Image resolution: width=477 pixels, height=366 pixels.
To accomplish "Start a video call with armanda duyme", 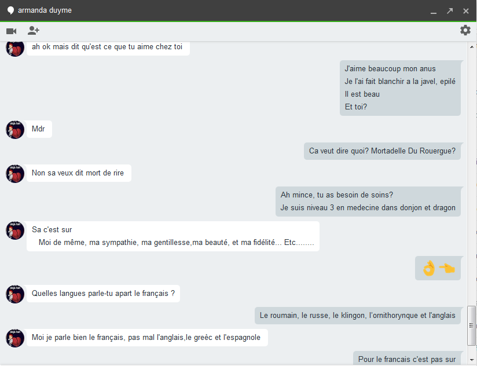I will tap(11, 31).
